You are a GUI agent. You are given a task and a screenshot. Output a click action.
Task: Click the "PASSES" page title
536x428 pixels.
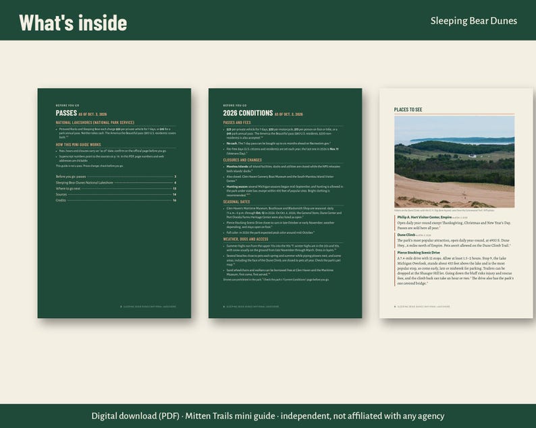[66, 113]
